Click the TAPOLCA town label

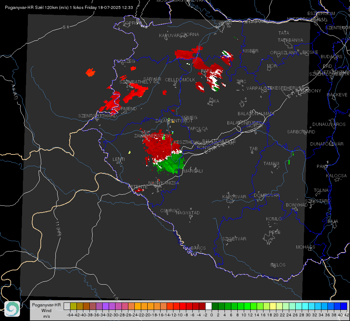(x=197, y=128)
